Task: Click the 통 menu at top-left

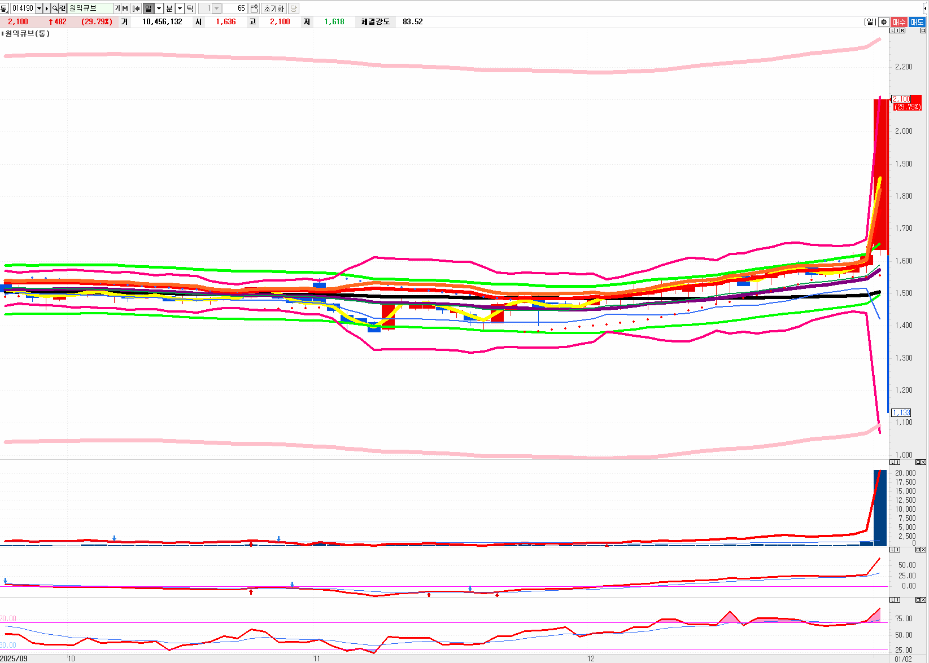Action: 5,8
